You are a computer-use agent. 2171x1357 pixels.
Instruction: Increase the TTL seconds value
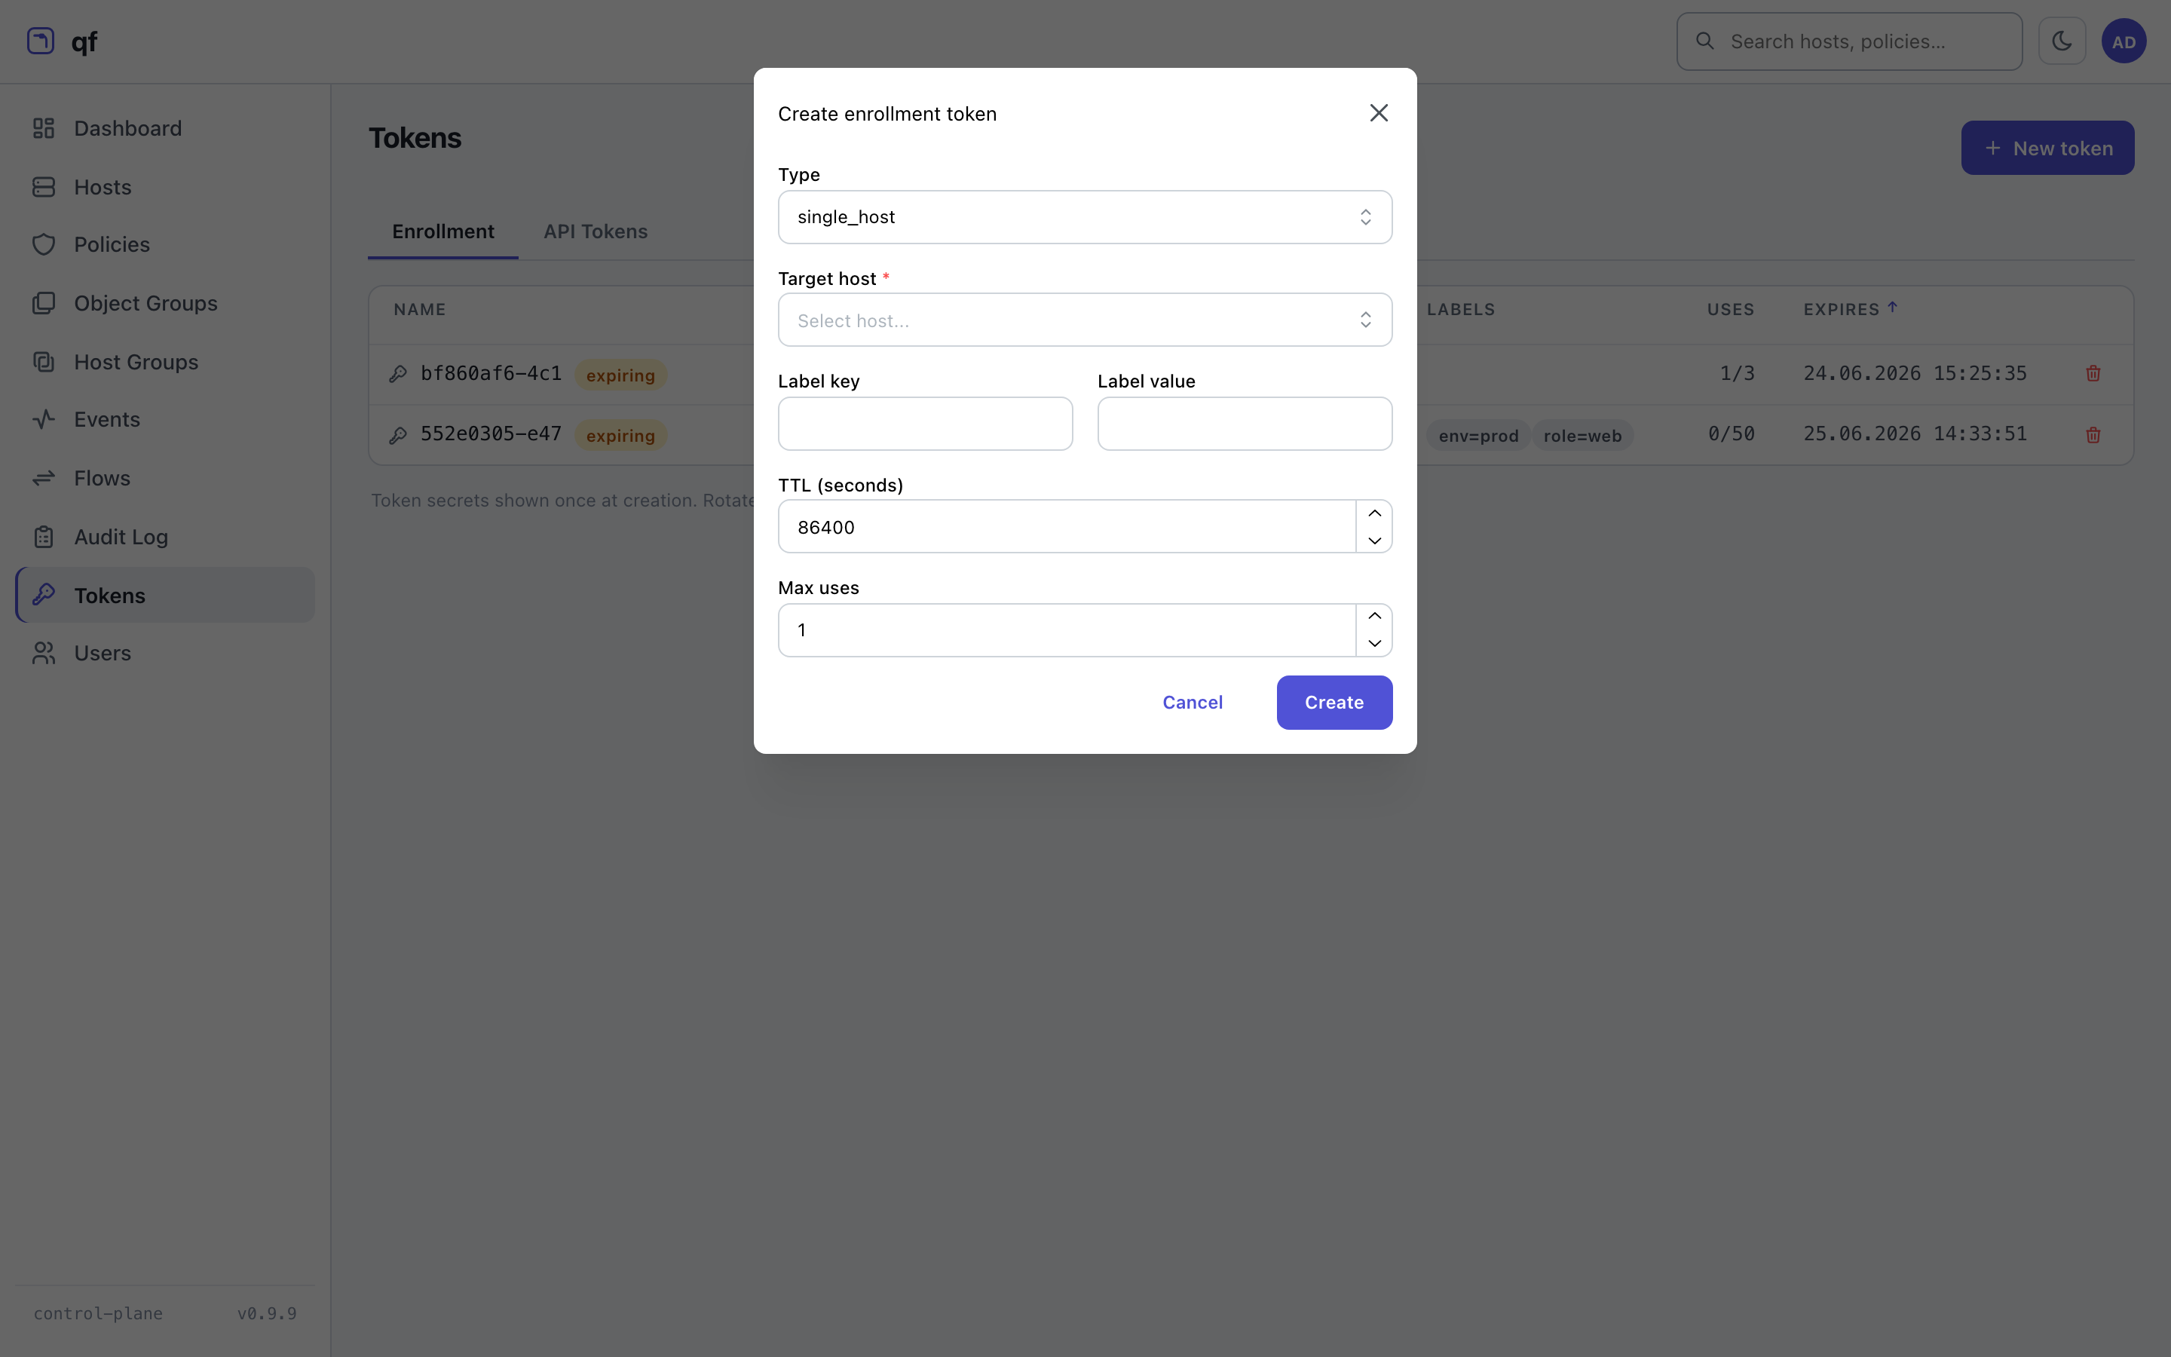click(1374, 513)
